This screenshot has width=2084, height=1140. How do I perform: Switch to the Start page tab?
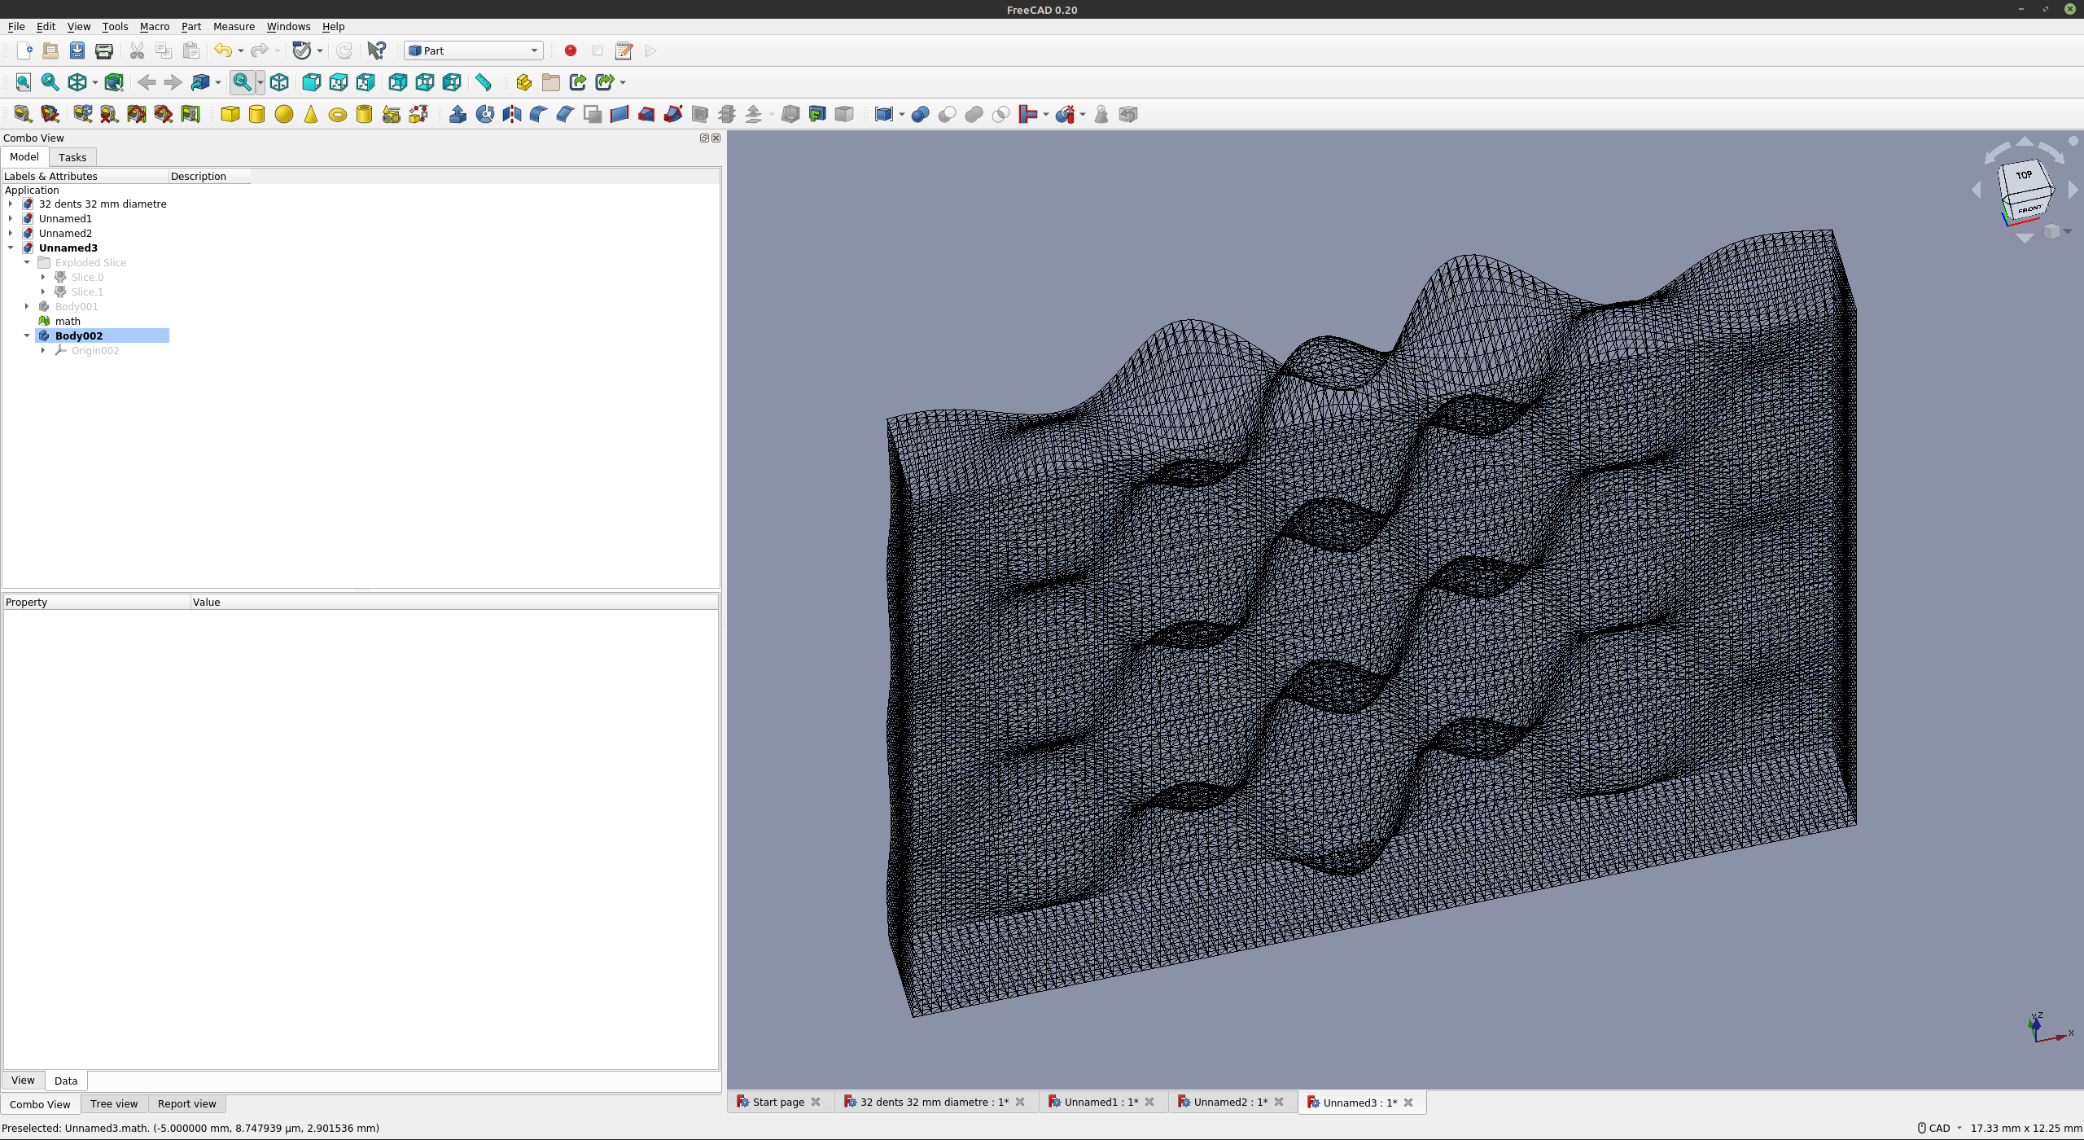(778, 1102)
